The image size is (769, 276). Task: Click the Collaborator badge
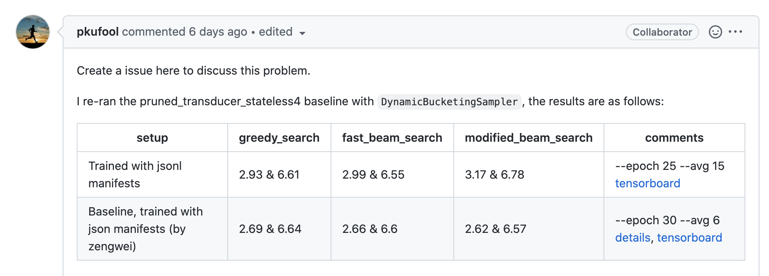662,32
